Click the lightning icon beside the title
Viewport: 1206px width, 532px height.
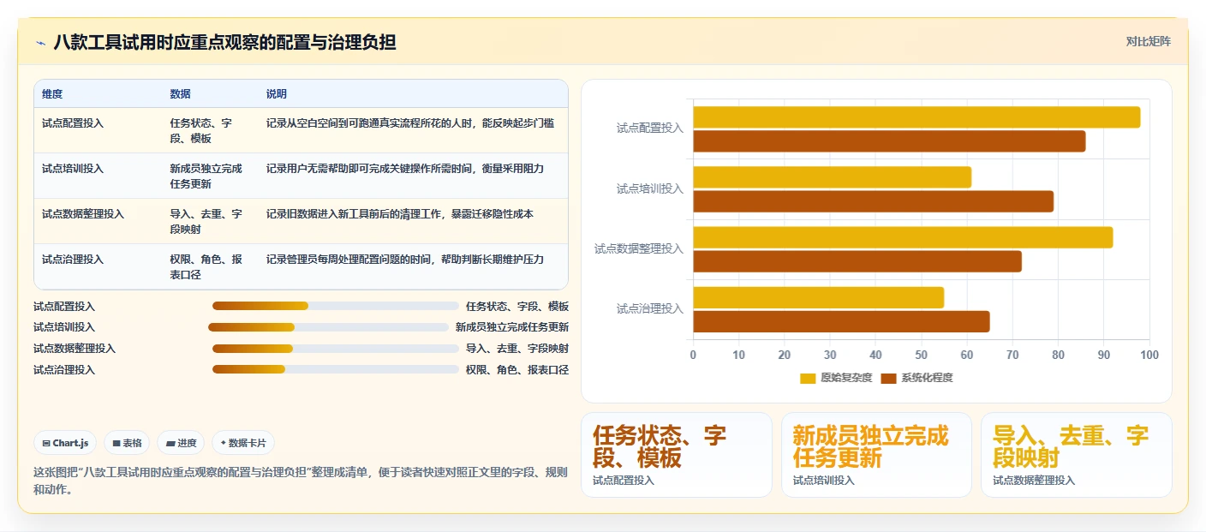click(40, 43)
